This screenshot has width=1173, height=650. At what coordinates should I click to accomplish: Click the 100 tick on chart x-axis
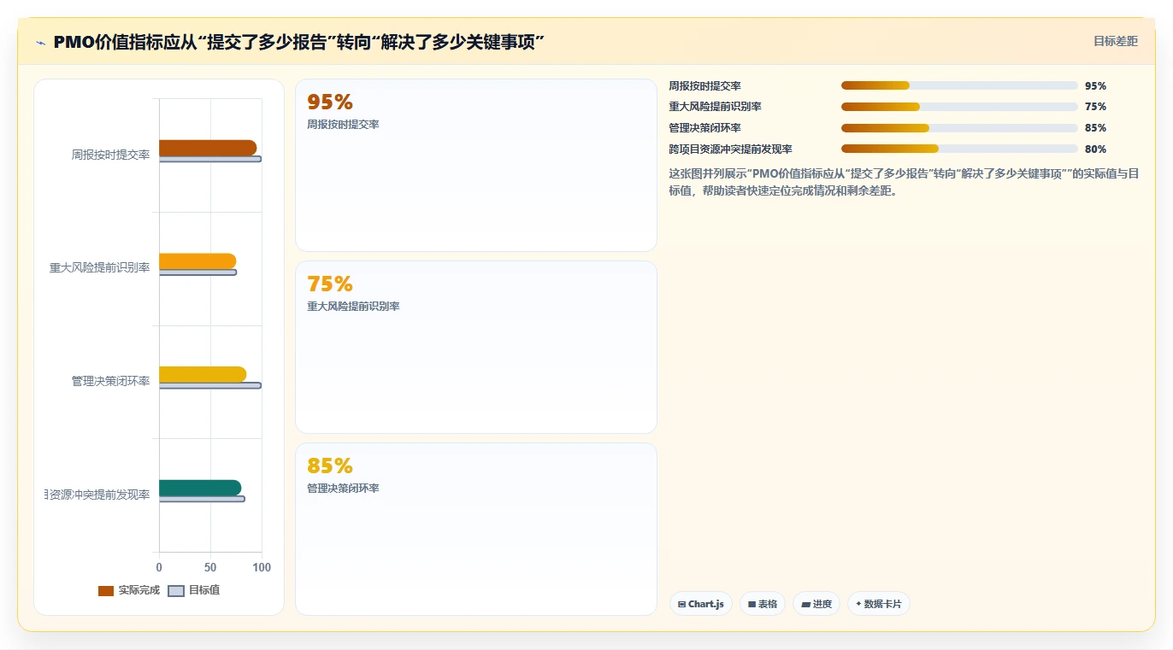(262, 567)
